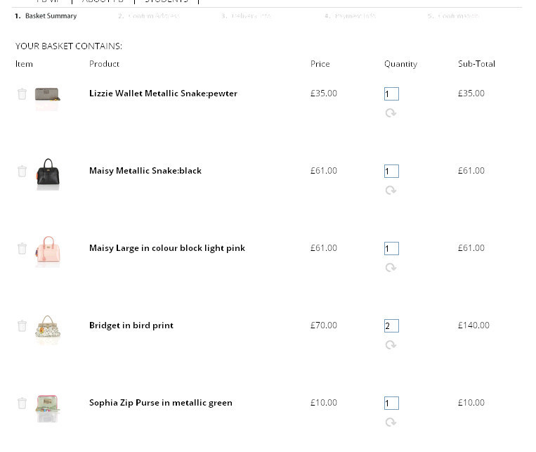Open the black Maisy handbag thumbnail
Screen dimensions: 536x452
(x=48, y=174)
